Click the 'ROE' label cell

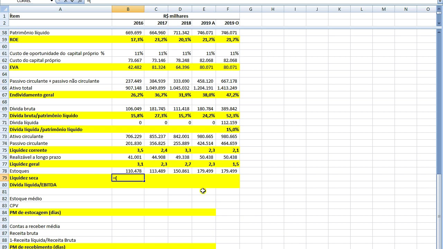click(60, 39)
